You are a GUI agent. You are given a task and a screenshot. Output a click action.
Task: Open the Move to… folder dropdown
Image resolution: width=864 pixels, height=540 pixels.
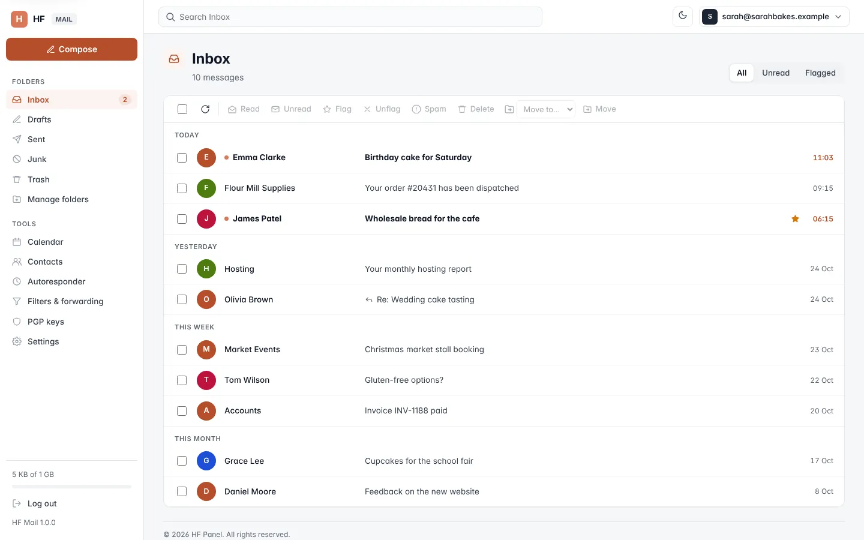[x=546, y=109]
